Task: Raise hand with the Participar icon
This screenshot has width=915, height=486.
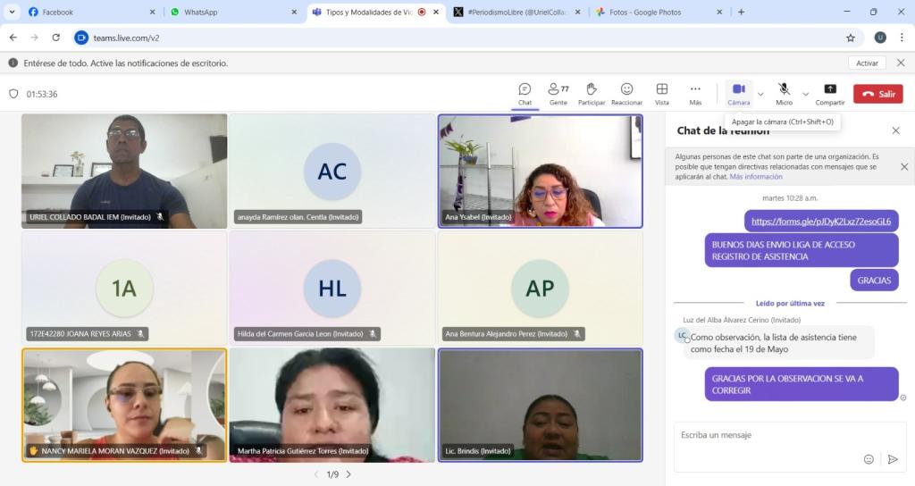Action: tap(591, 93)
